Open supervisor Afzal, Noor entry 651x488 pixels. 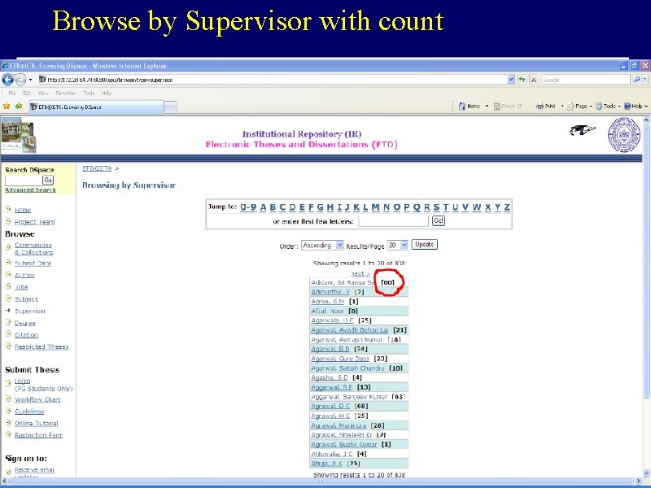click(x=328, y=311)
